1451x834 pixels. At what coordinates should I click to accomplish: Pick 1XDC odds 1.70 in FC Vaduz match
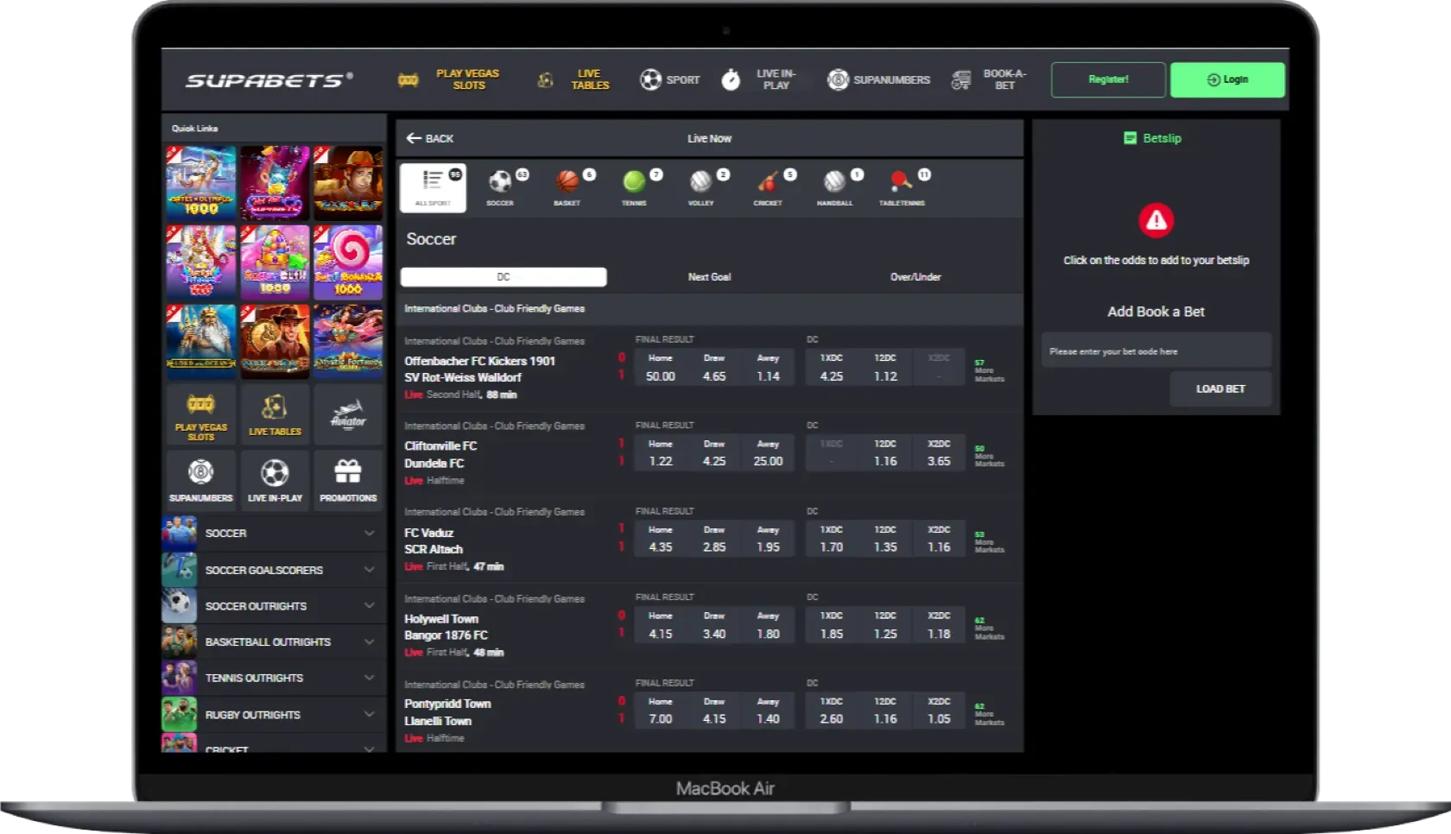[831, 539]
